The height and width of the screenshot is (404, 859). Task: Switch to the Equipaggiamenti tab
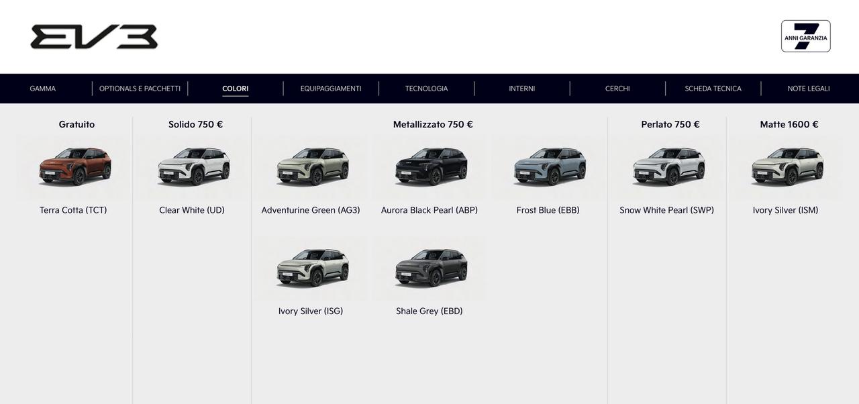[x=331, y=89]
